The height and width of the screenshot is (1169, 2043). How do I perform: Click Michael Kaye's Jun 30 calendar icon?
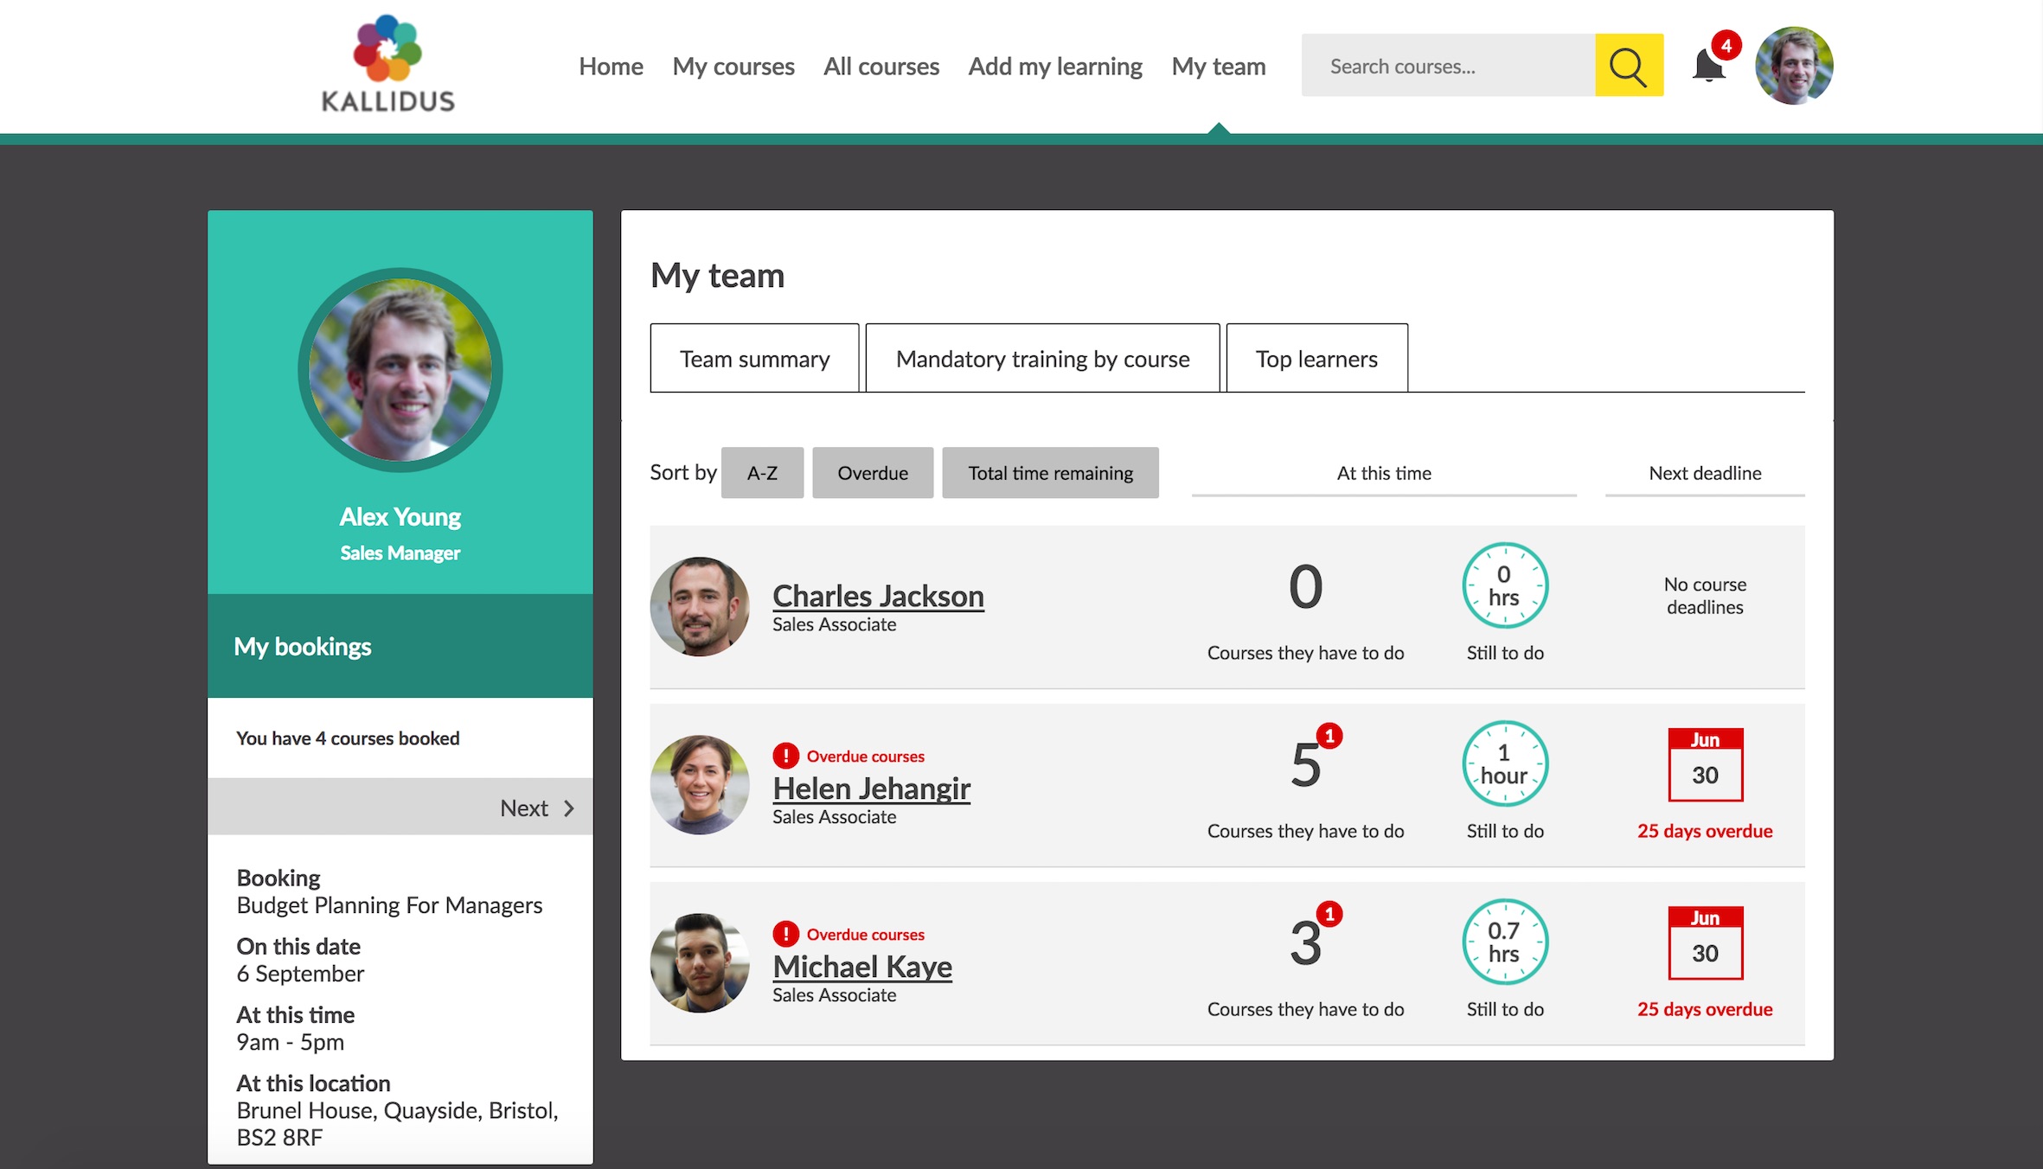1705,942
